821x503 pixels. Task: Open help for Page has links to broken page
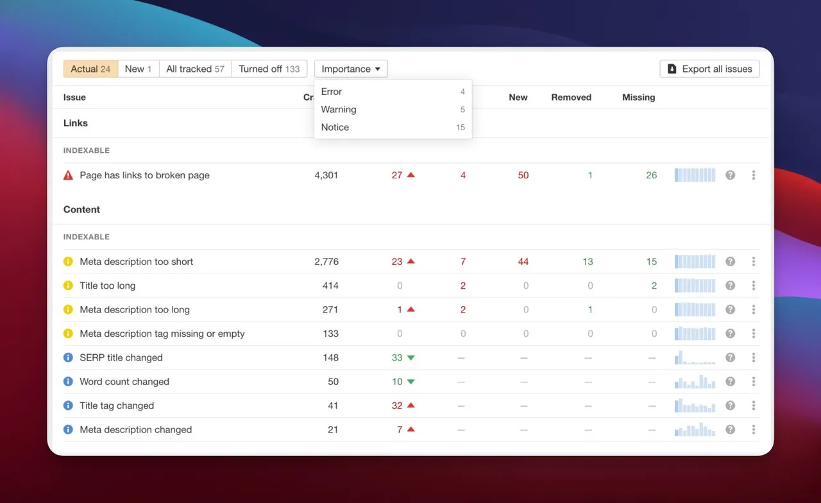click(730, 175)
